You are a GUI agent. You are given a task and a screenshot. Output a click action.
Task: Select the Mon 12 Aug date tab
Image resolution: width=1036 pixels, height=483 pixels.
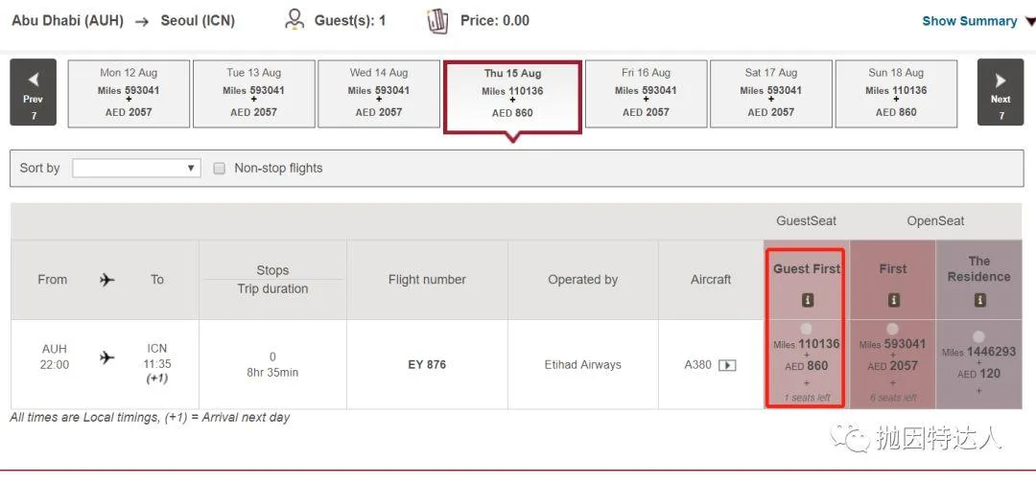click(x=129, y=93)
